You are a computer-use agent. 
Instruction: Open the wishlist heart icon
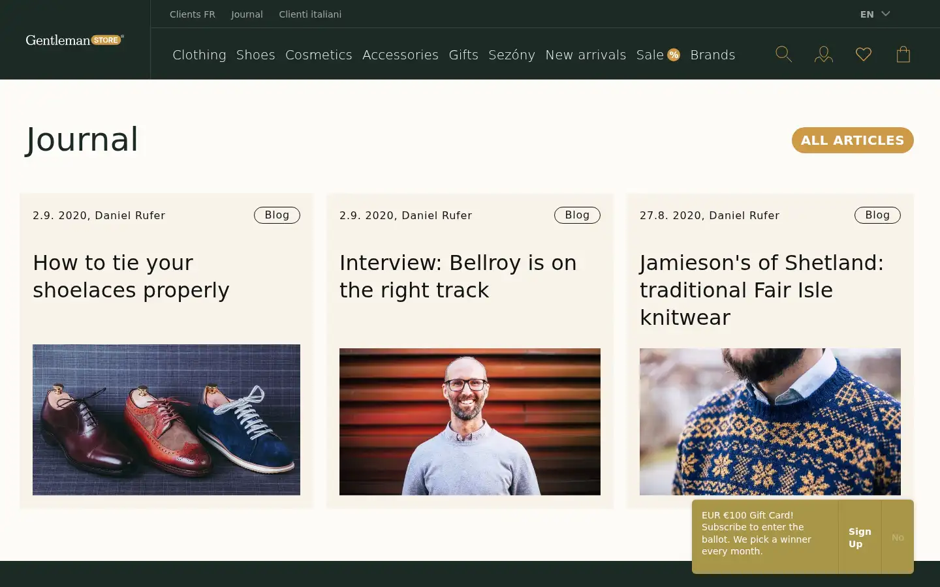[x=864, y=54]
